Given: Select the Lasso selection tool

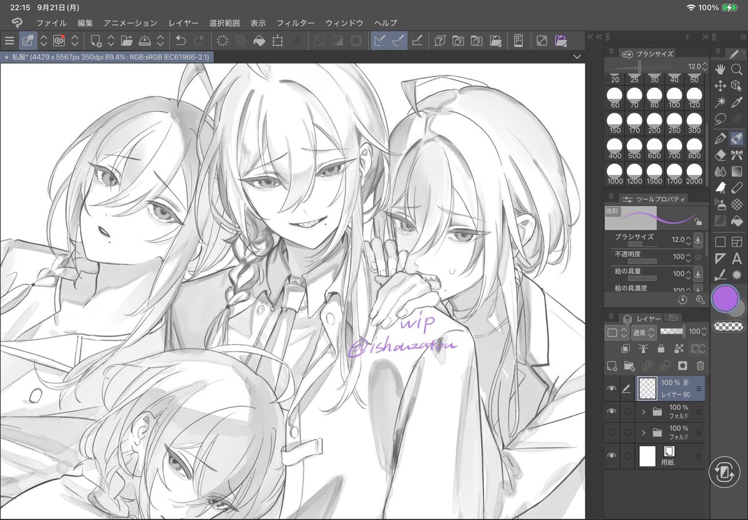Looking at the screenshot, I should coord(721,118).
